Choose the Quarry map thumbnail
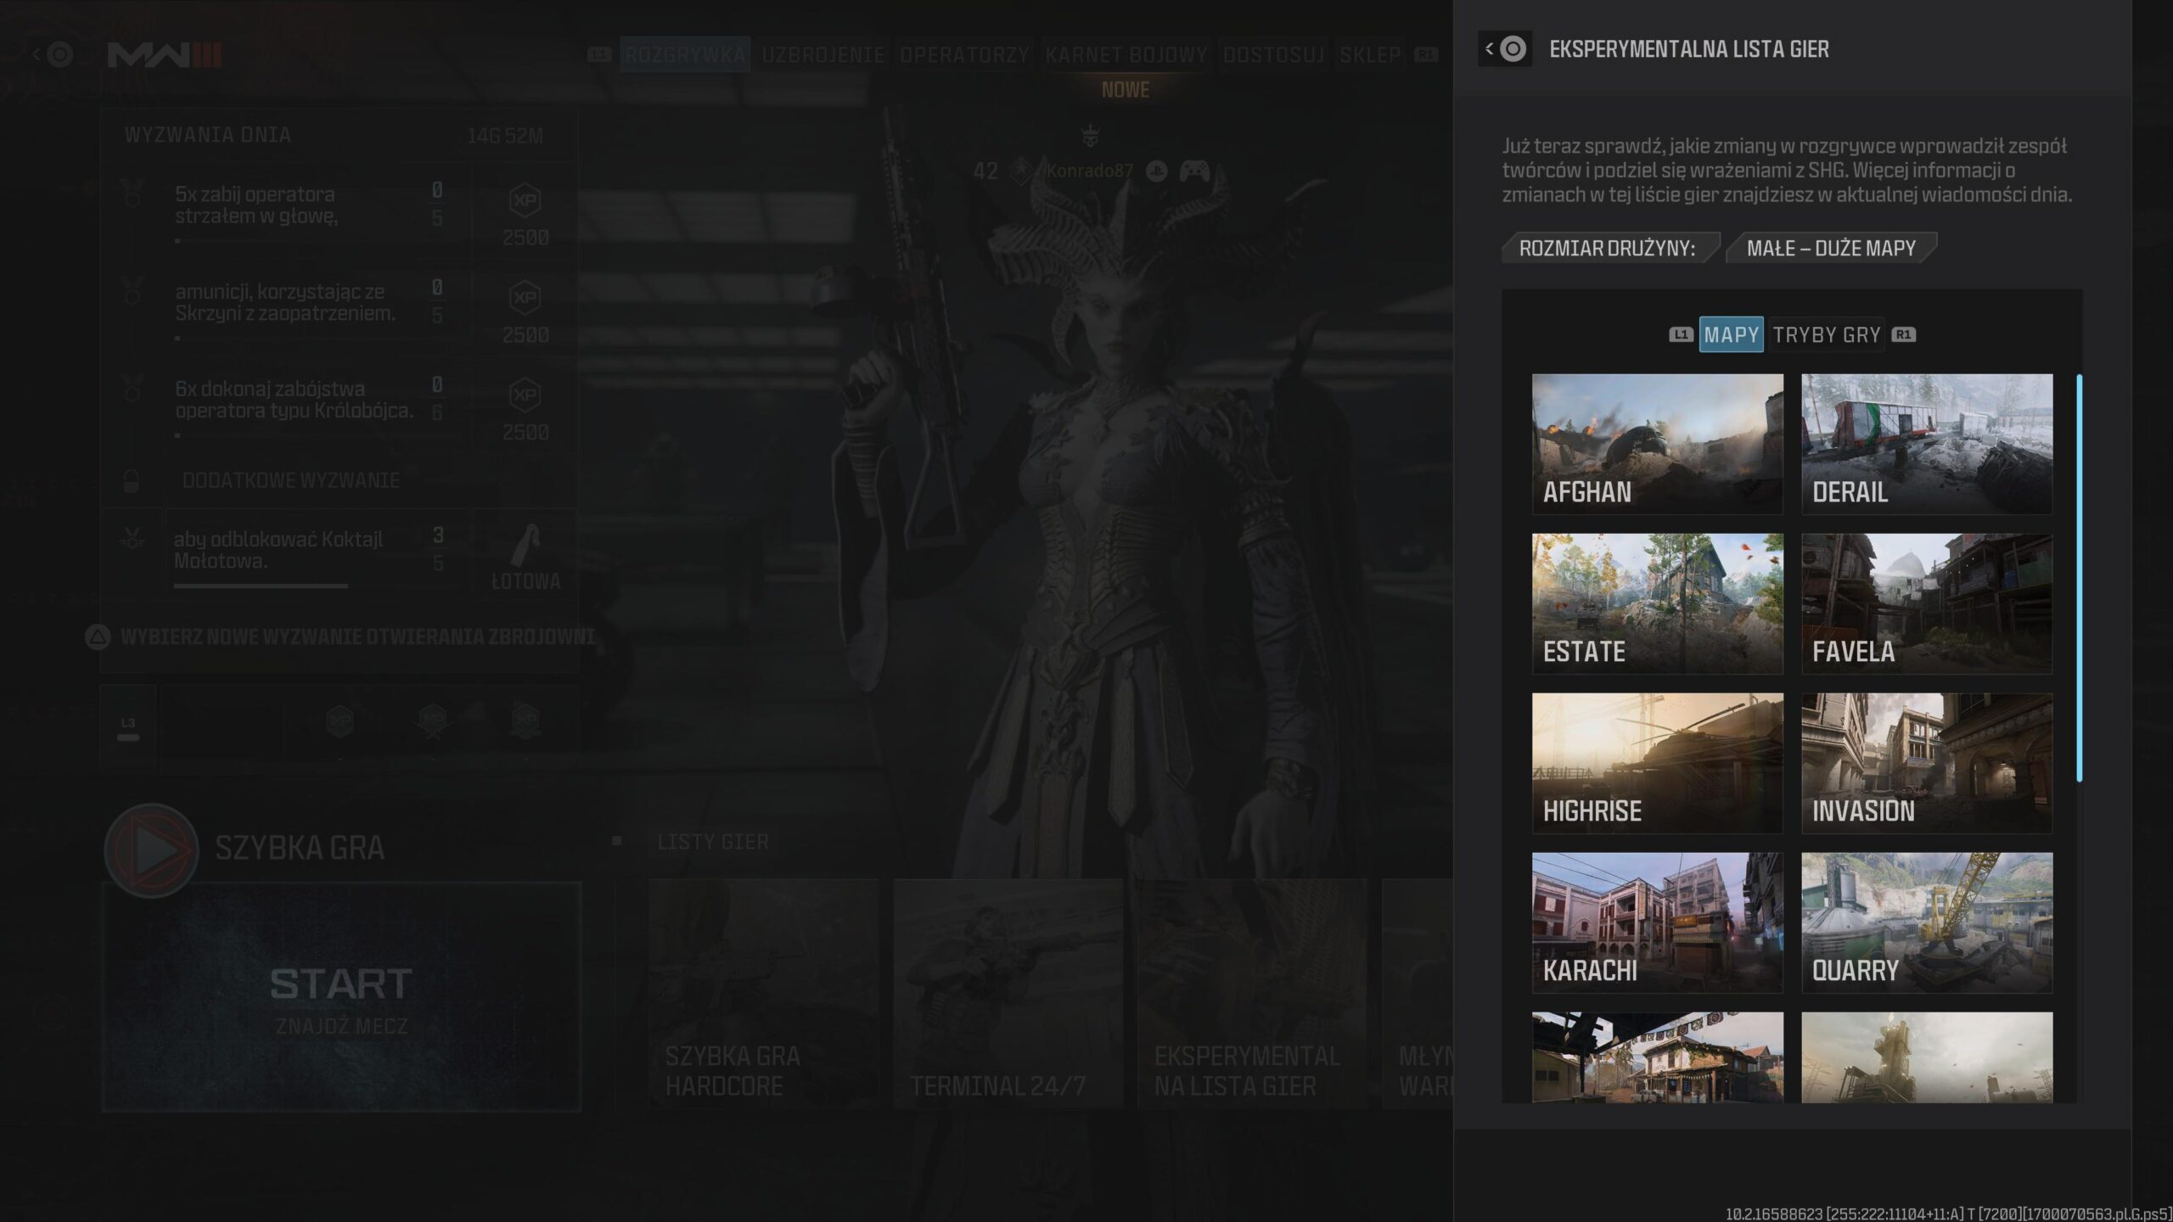 point(1927,922)
